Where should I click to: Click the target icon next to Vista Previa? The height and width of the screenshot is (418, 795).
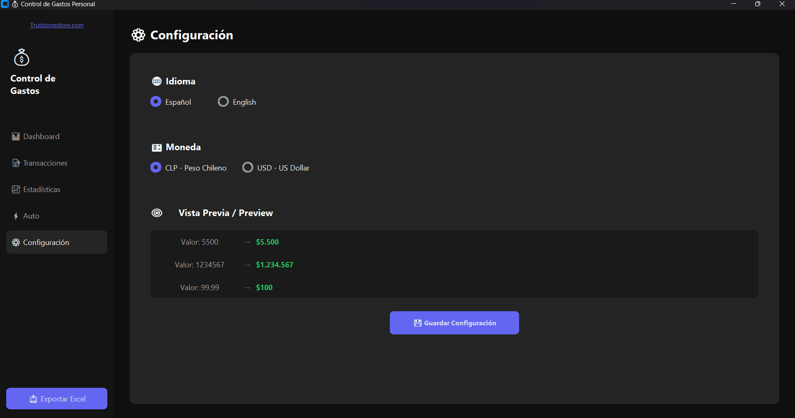157,213
